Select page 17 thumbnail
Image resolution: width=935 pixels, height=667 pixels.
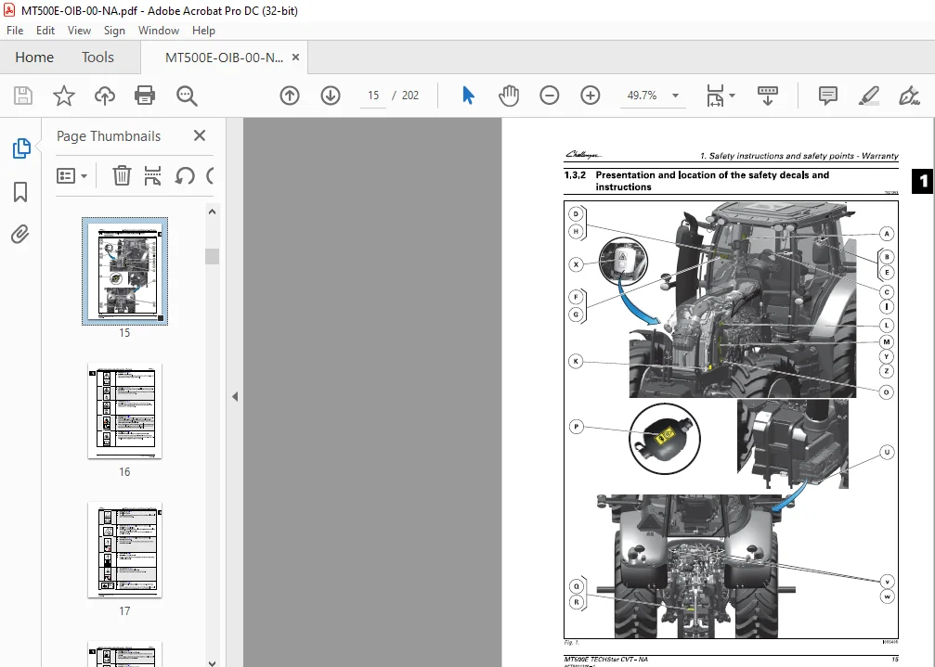pos(124,550)
